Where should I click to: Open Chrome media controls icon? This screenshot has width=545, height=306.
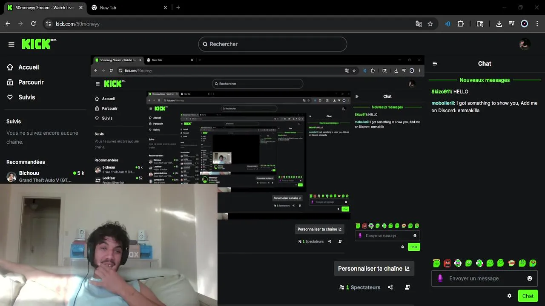tap(511, 24)
